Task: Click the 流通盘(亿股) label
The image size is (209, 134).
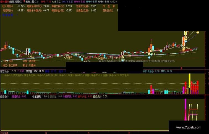Action: [x=82, y=10]
